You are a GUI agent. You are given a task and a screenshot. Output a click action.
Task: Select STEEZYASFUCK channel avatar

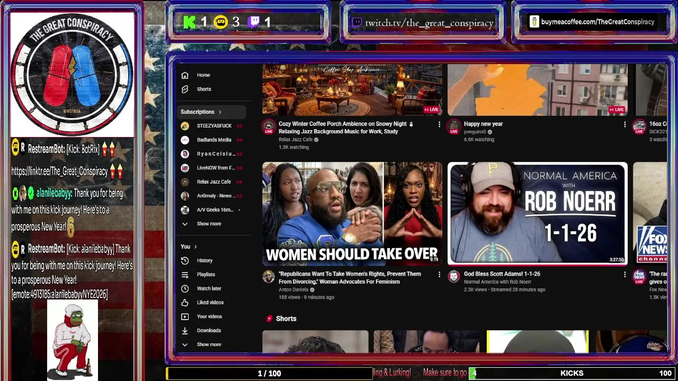(x=185, y=126)
